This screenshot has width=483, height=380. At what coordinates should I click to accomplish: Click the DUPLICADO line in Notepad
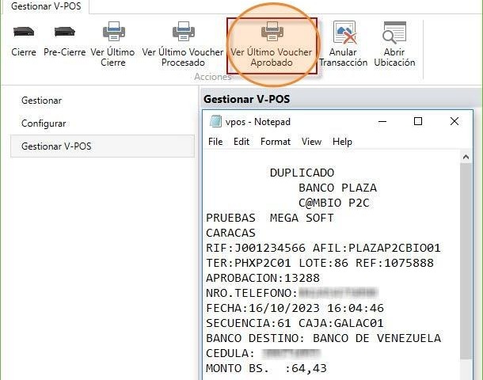tap(302, 173)
